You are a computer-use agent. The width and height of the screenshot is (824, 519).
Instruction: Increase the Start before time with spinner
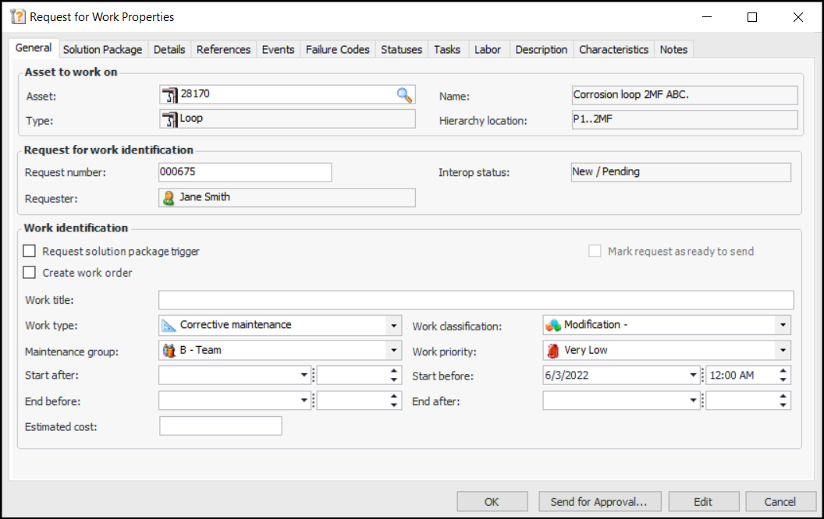pos(783,371)
